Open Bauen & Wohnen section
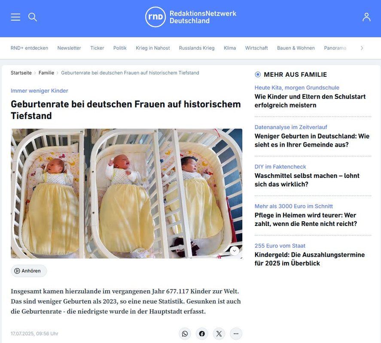Image resolution: width=381 pixels, height=343 pixels. (296, 48)
